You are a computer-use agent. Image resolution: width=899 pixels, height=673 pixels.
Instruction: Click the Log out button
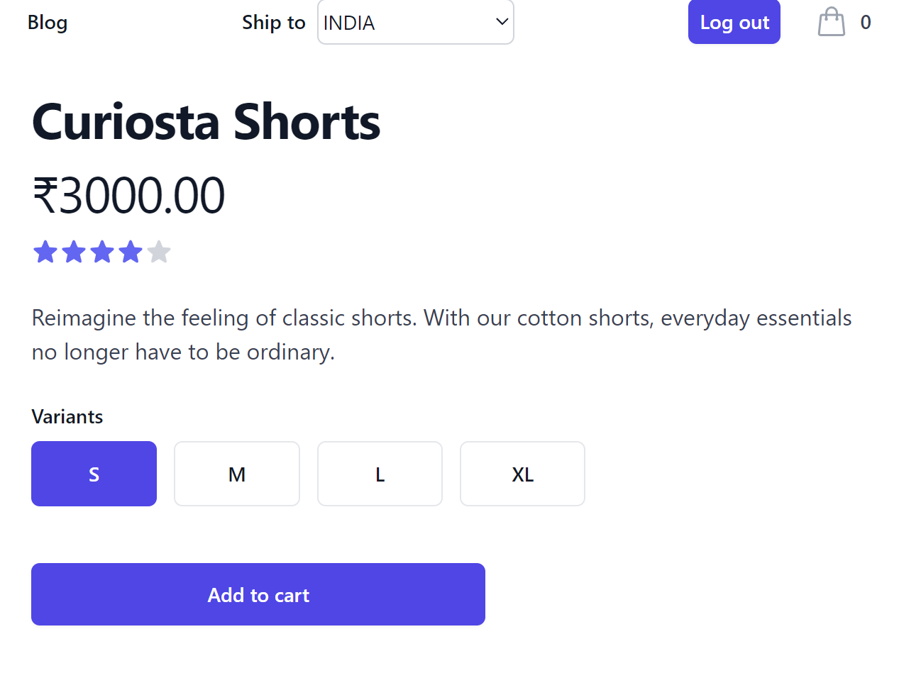click(x=734, y=22)
